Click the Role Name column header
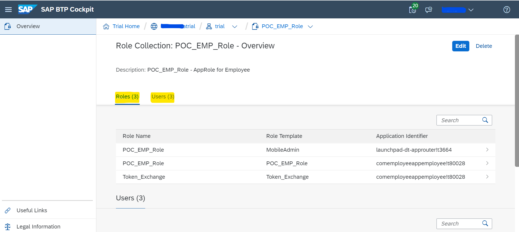The width and height of the screenshot is (519, 232). (137, 136)
